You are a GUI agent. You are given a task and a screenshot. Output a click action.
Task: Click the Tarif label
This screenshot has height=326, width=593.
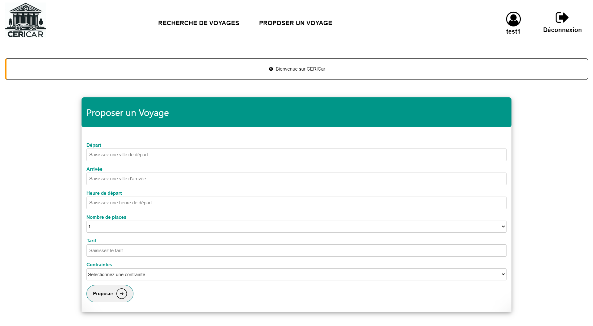coord(91,241)
